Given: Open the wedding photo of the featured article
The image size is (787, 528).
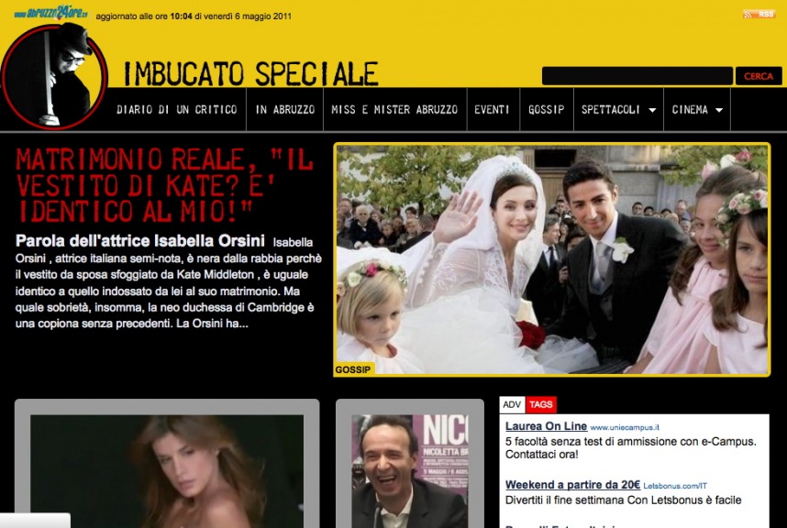Looking at the screenshot, I should pos(551,259).
